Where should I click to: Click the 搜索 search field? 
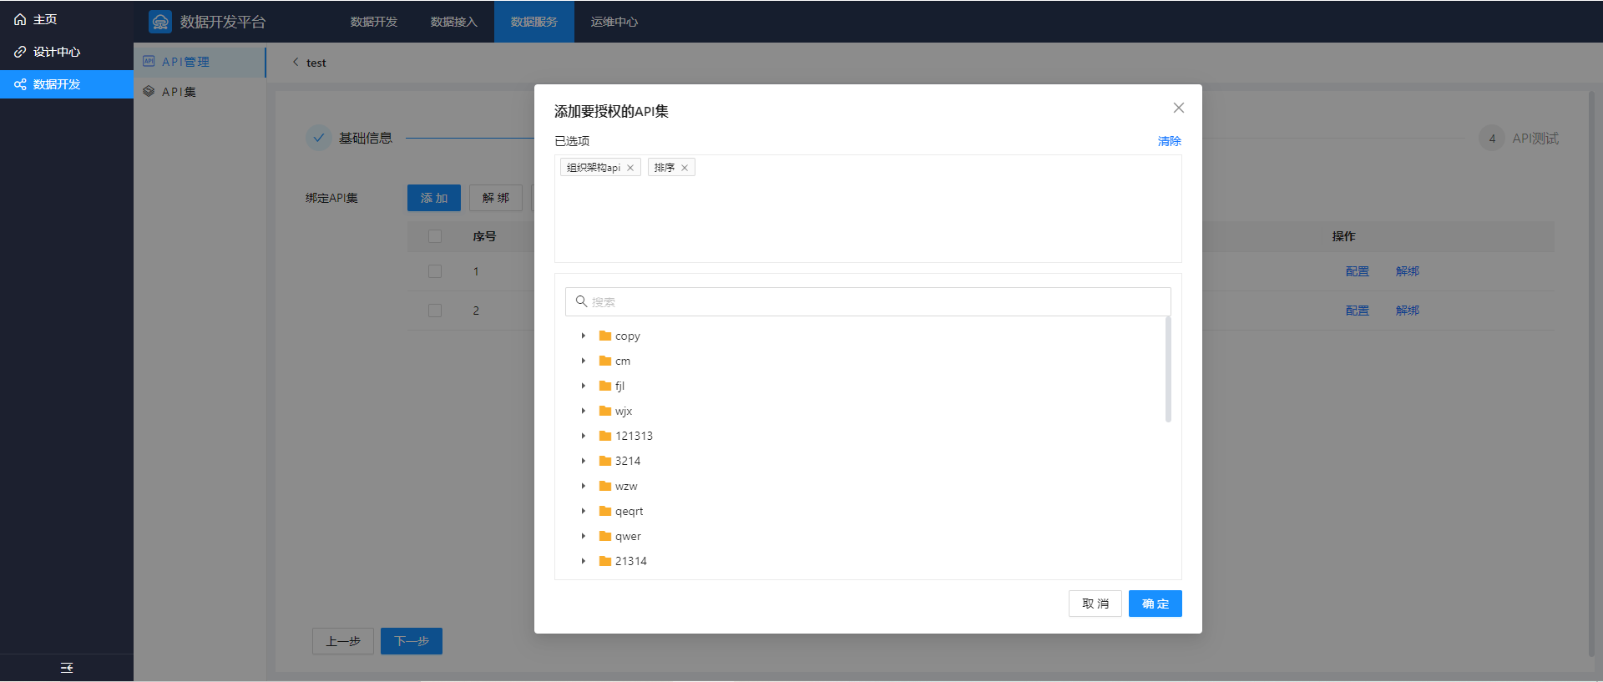tap(868, 301)
